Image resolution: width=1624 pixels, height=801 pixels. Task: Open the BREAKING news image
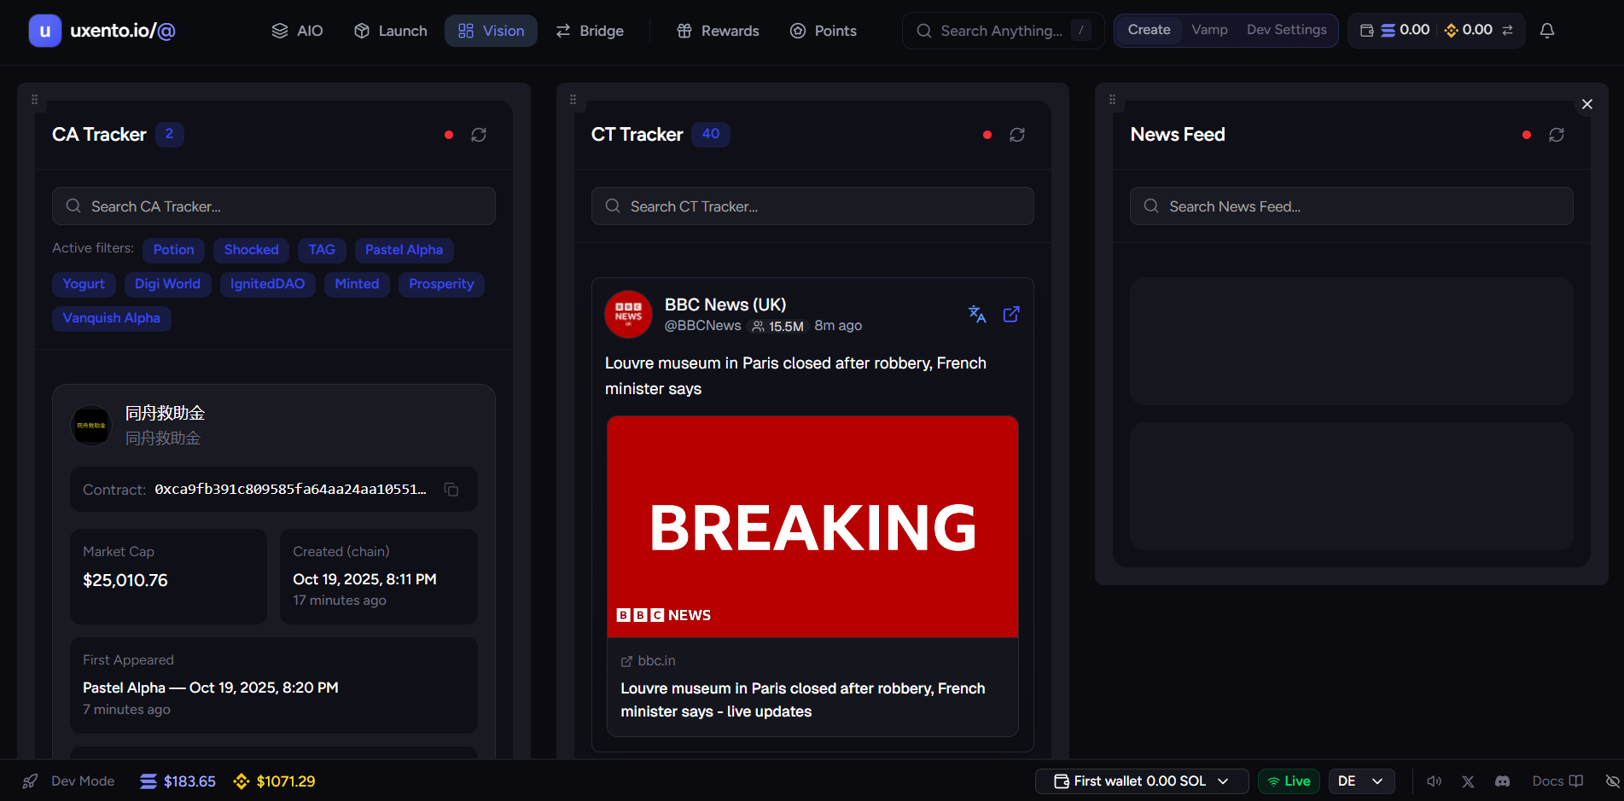(x=812, y=526)
